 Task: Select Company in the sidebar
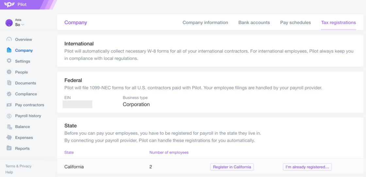24,50
